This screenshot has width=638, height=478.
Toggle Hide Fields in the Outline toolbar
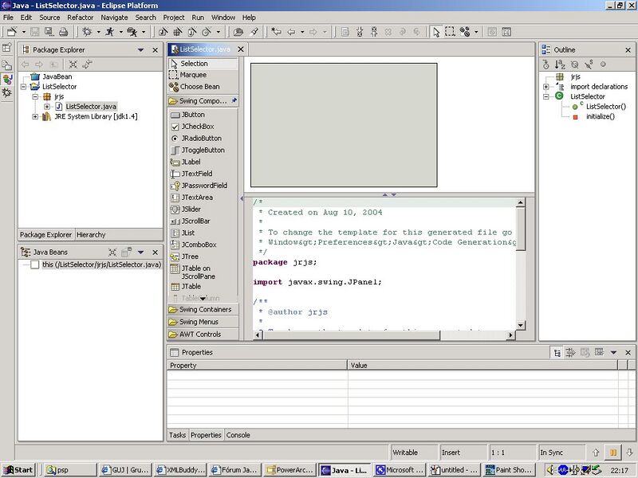tap(576, 66)
